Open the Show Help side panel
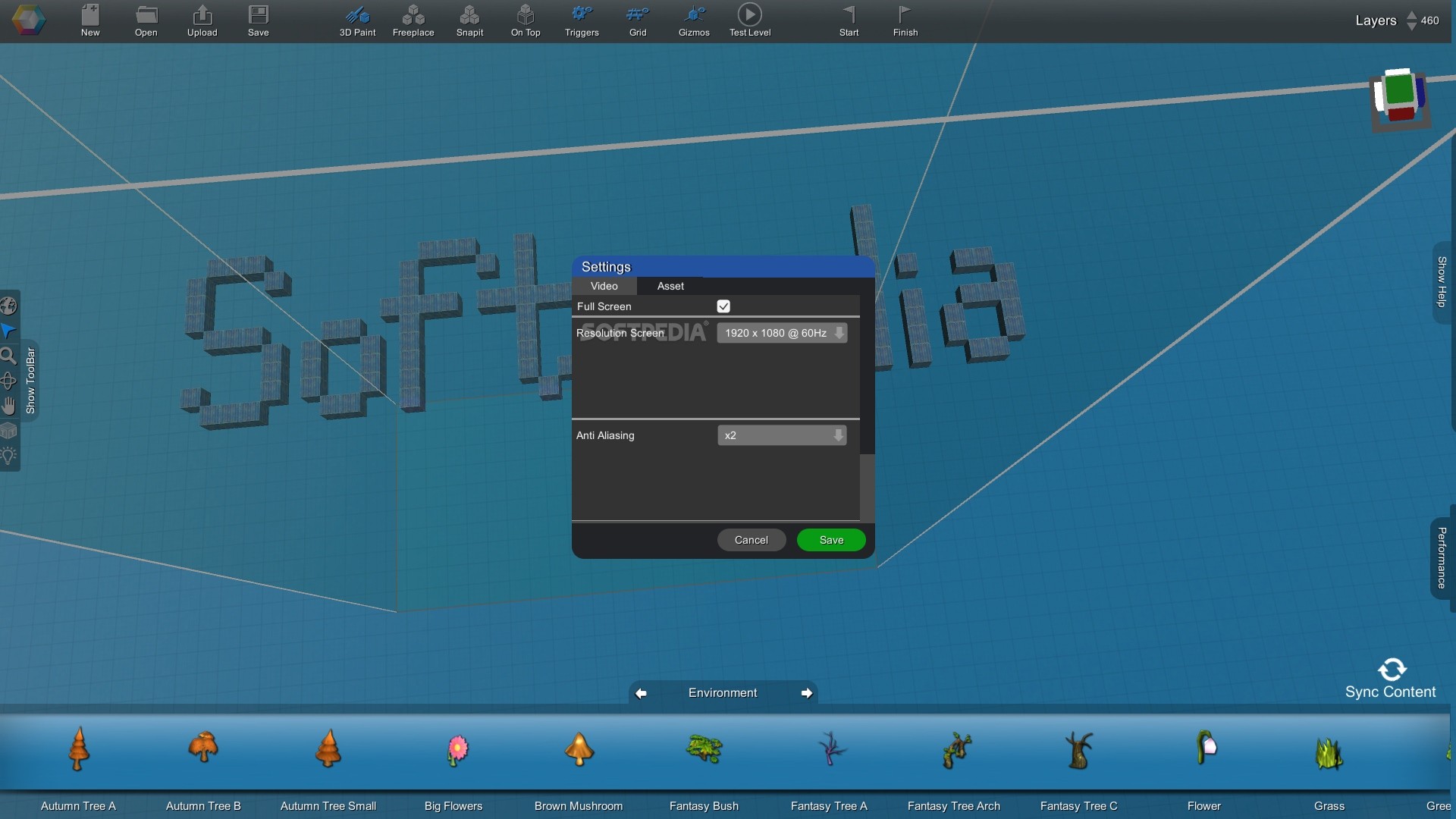1456x819 pixels. (1442, 282)
